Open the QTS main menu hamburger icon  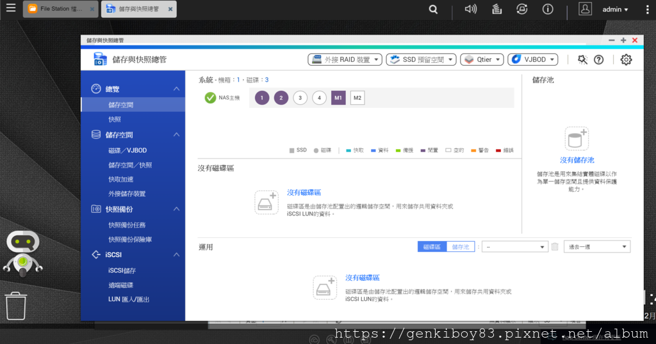(11, 8)
